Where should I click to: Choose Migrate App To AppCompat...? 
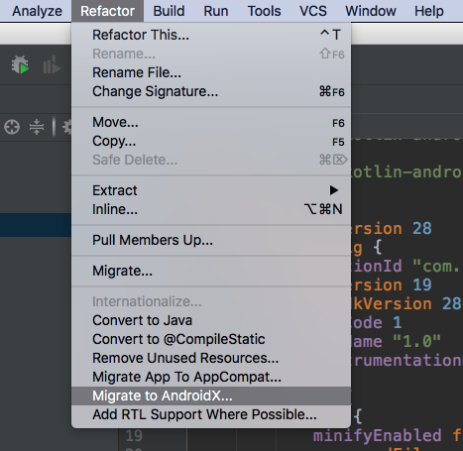[211, 377]
